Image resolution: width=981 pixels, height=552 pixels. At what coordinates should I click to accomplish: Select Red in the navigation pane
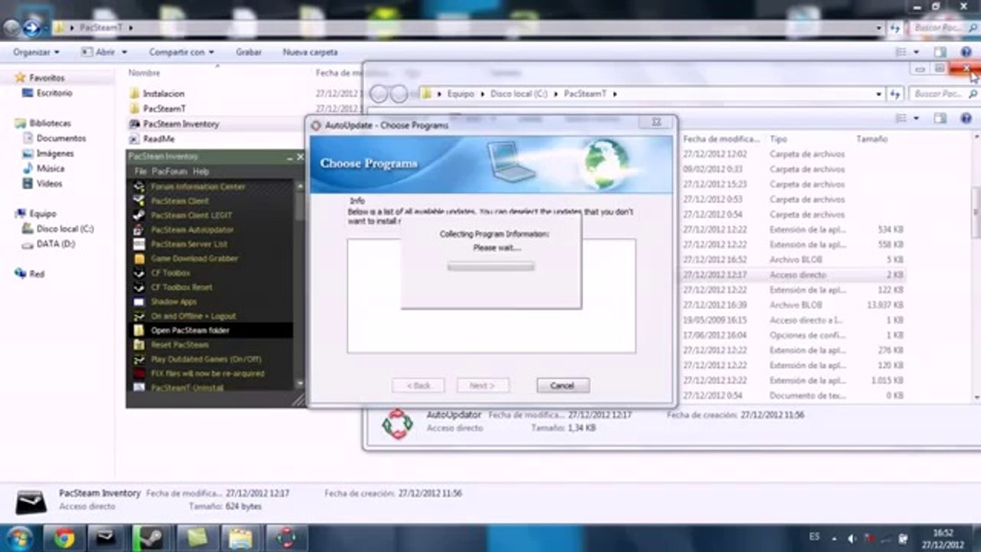click(x=37, y=274)
